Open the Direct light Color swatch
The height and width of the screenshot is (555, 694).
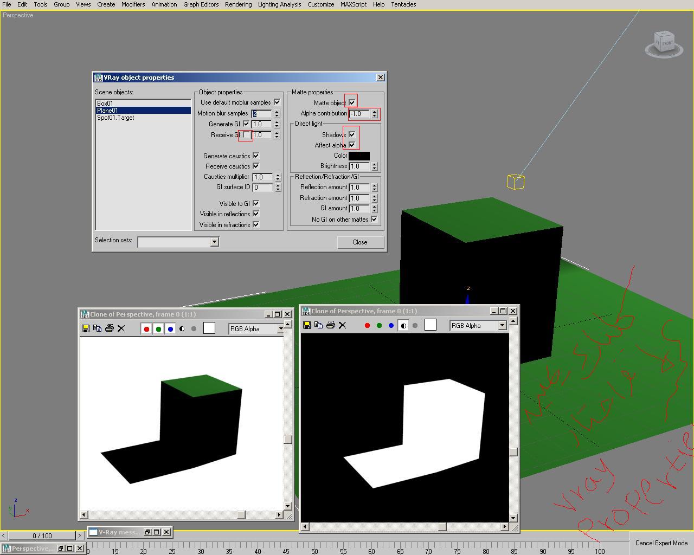(359, 156)
